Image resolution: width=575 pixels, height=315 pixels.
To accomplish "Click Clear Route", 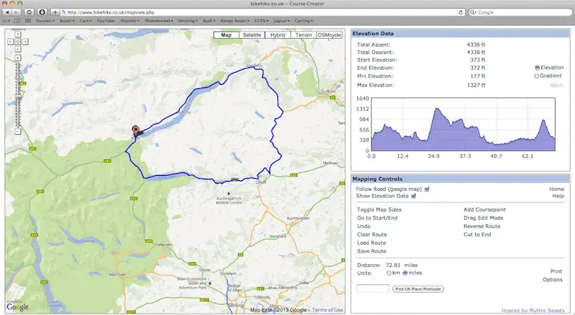I will coord(372,235).
